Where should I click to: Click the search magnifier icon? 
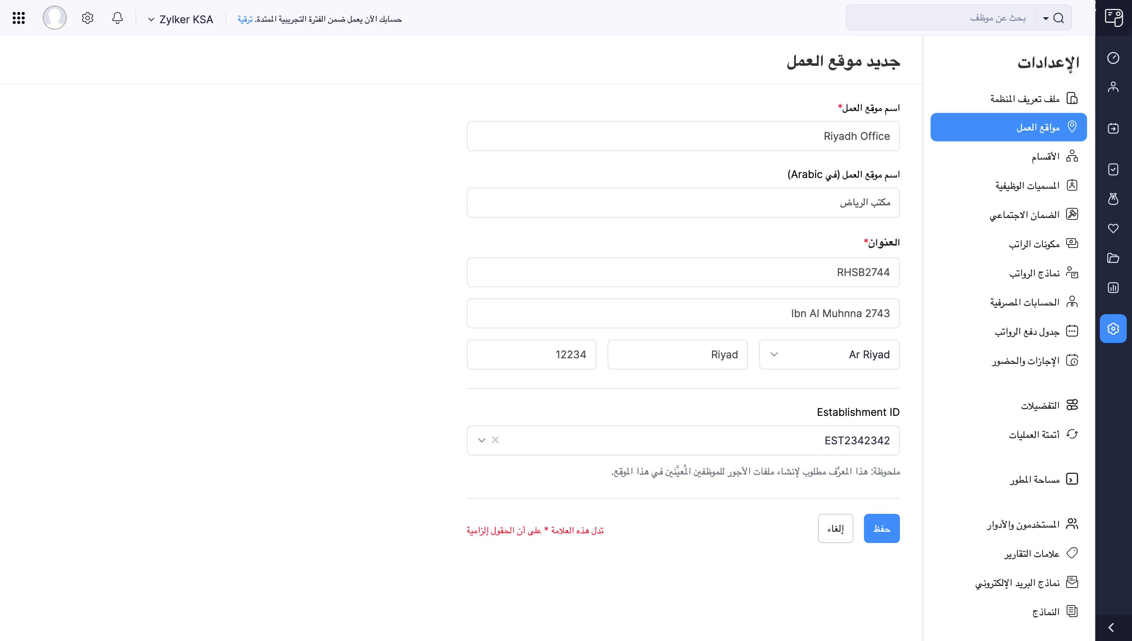point(1058,18)
